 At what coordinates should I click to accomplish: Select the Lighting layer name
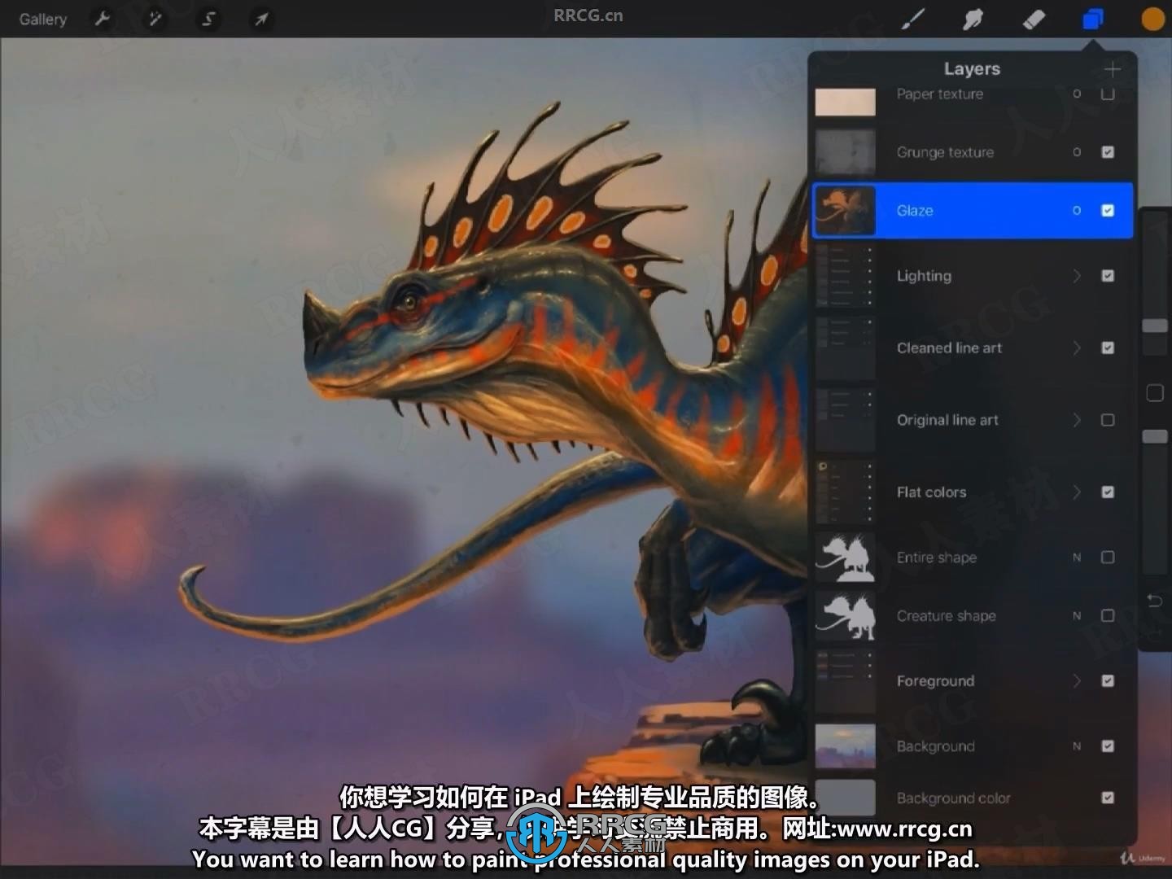(x=924, y=276)
